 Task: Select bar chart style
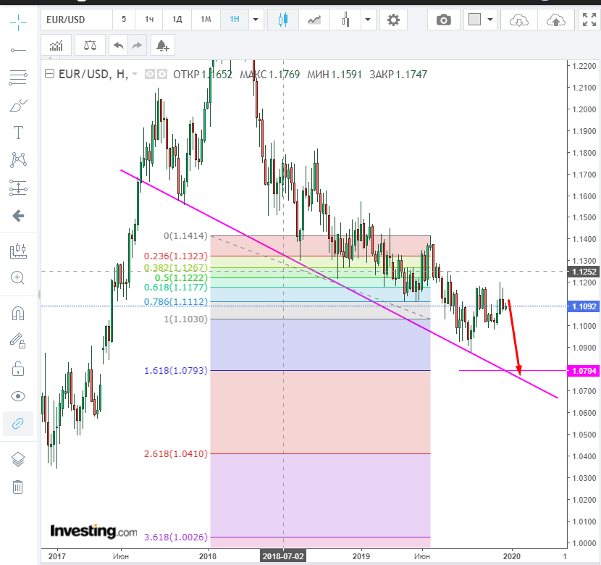[345, 20]
